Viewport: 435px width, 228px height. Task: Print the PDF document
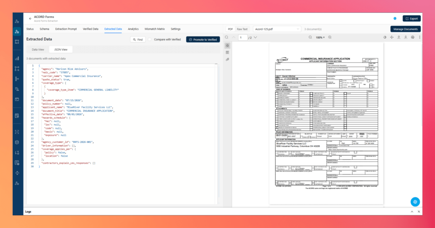pyautogui.click(x=412, y=37)
